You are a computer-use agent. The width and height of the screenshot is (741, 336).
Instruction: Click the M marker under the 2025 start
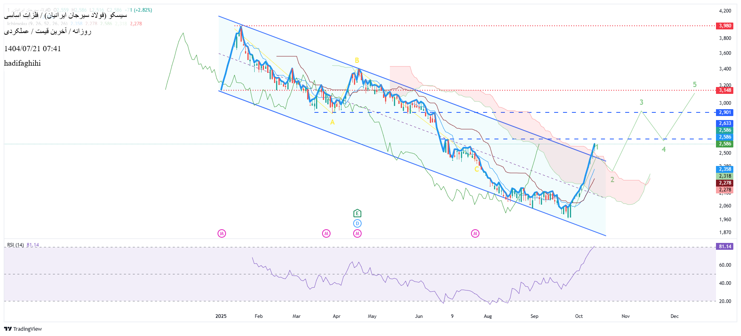(x=222, y=234)
